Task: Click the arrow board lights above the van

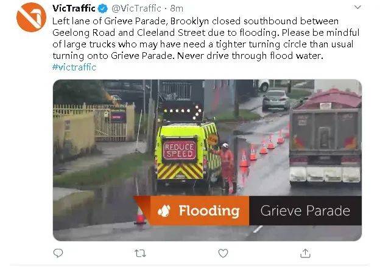Action: click(181, 111)
